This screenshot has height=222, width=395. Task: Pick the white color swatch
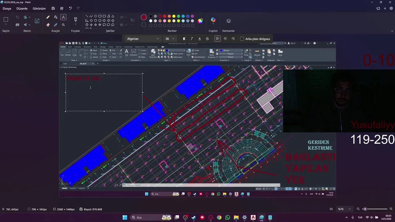[x=151, y=21]
